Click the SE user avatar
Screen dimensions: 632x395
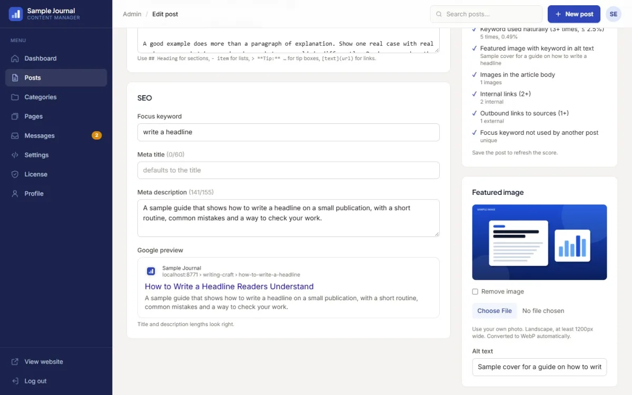tap(614, 14)
